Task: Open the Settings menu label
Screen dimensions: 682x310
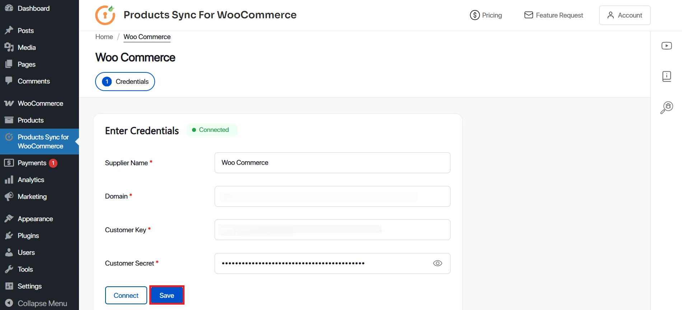Action: tap(30, 286)
